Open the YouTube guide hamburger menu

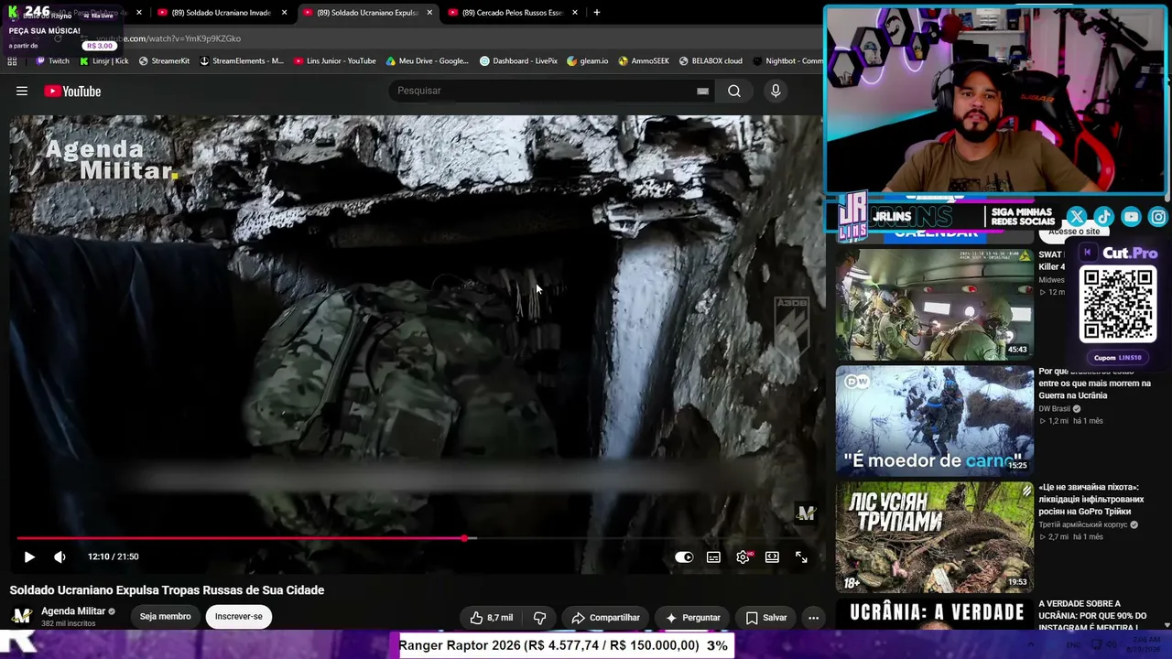pyautogui.click(x=22, y=91)
